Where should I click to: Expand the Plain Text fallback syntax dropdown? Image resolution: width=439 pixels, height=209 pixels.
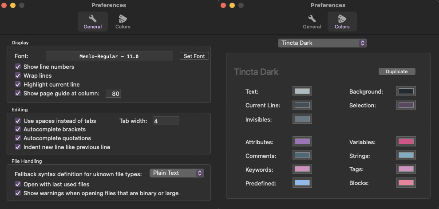point(177,173)
